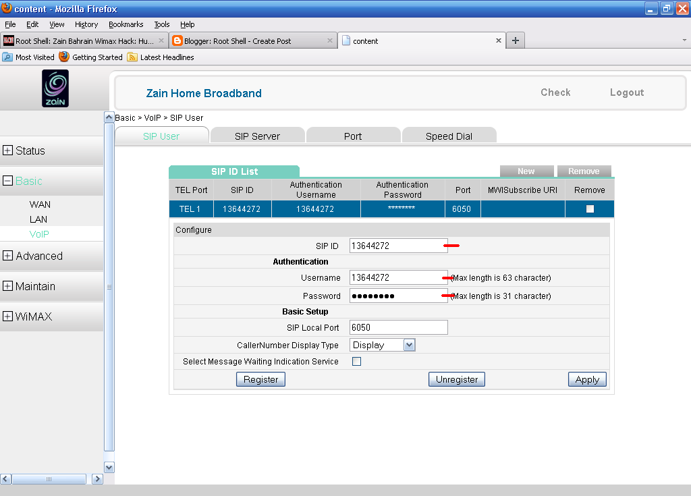This screenshot has width=691, height=496.
Task: Focus the Authentication Password field
Action: click(x=398, y=296)
